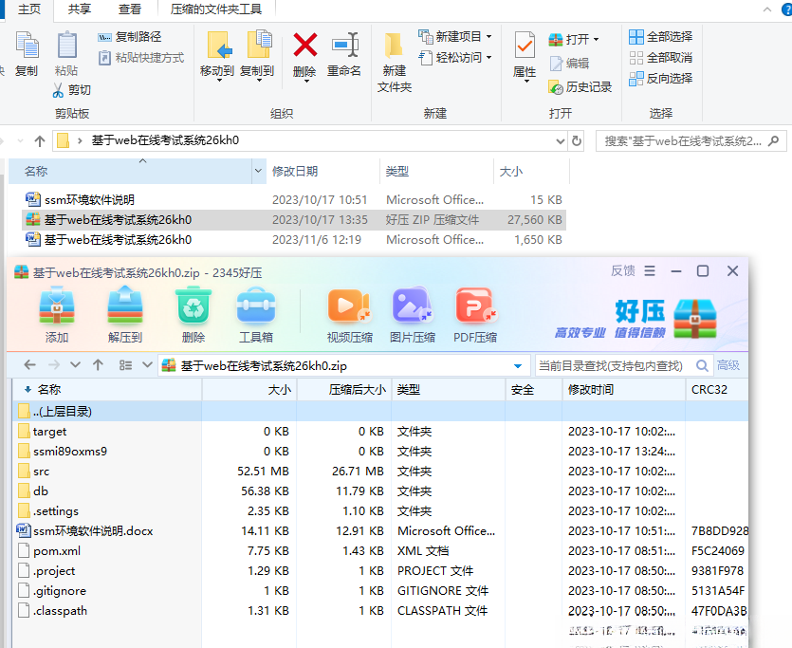Select target folder in 好压

[380, 432]
